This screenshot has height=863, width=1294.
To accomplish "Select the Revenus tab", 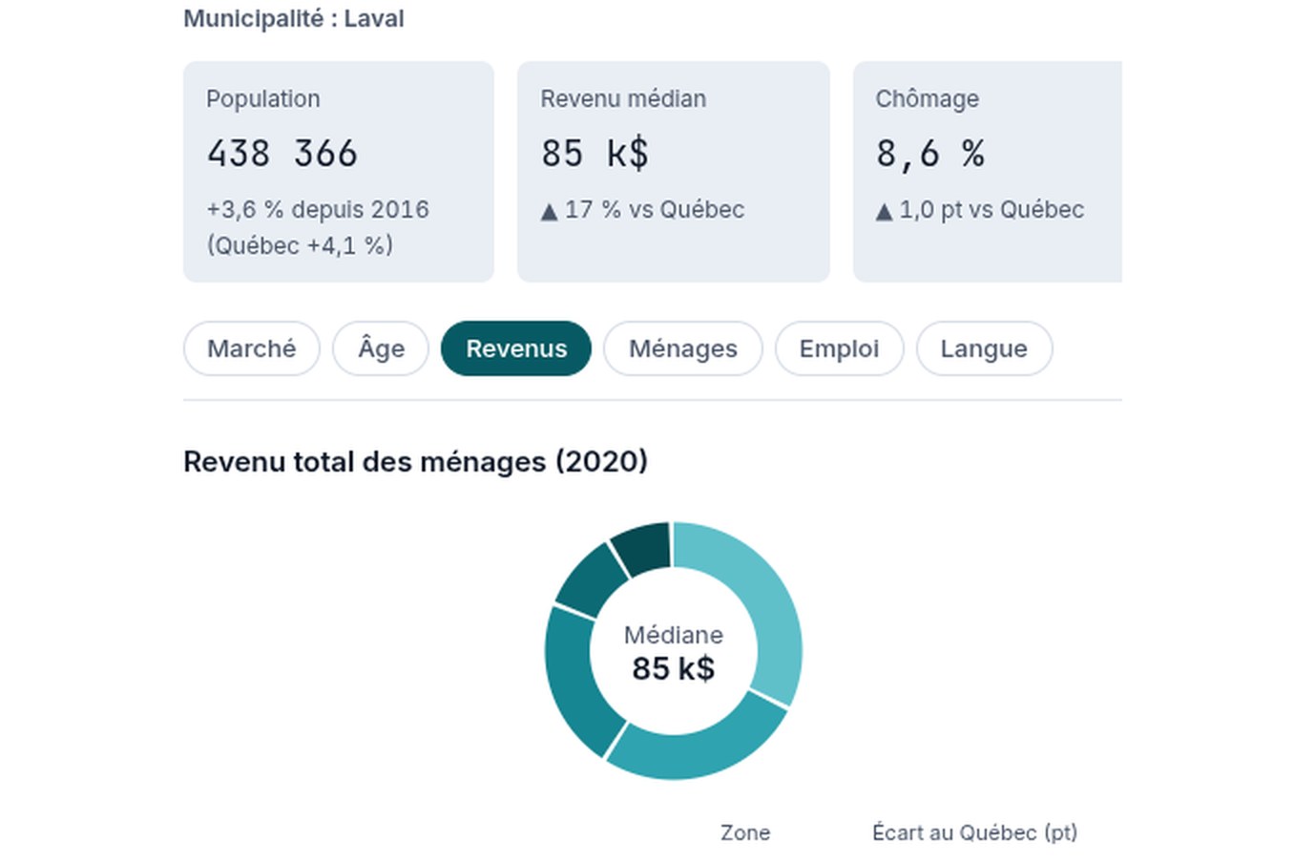I will click(x=516, y=348).
